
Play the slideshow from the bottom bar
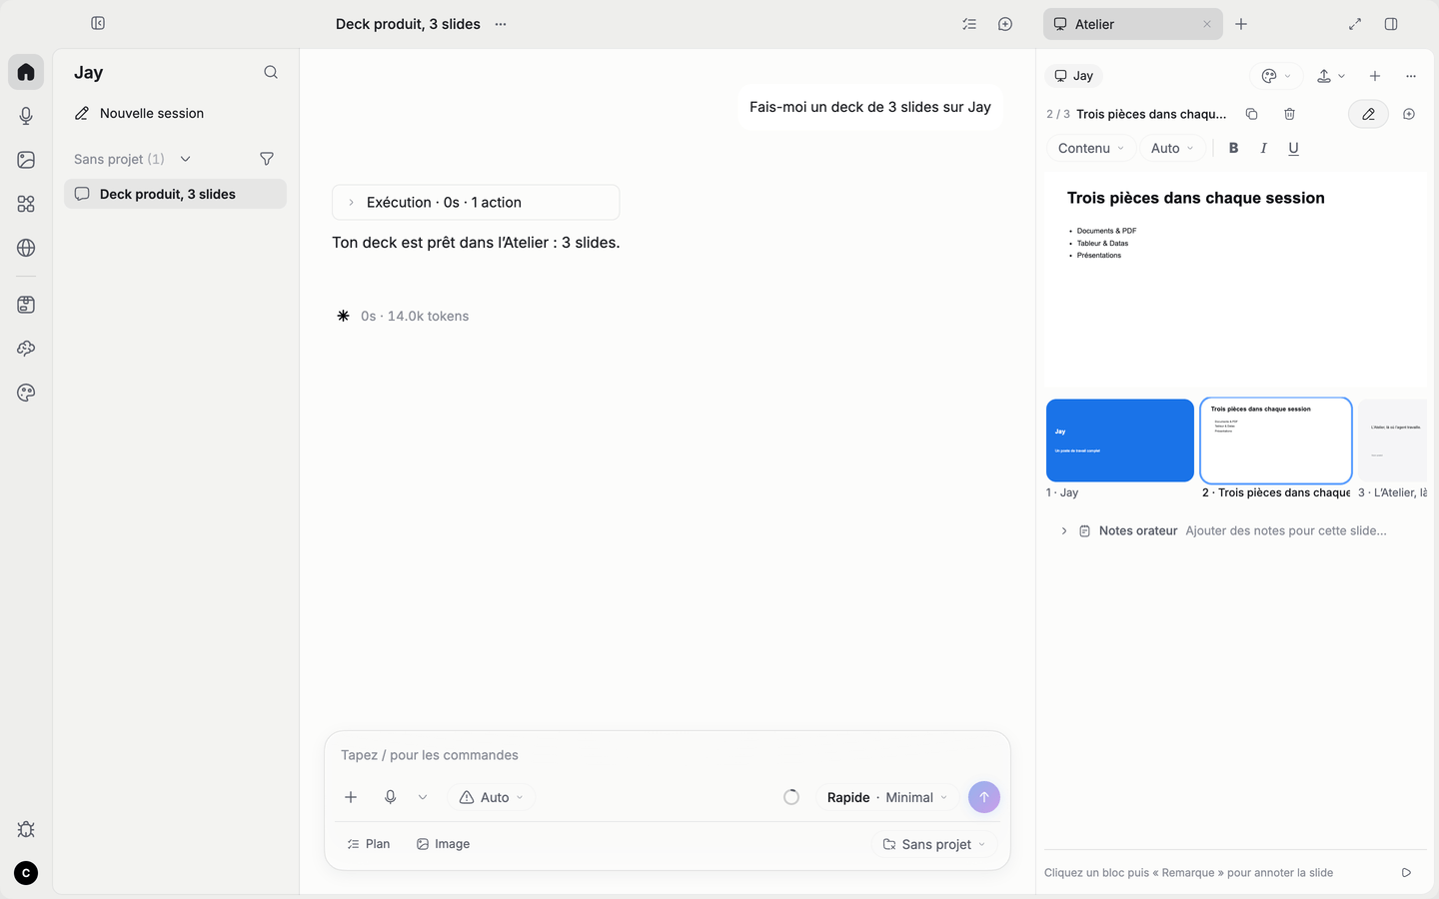pos(1406,872)
